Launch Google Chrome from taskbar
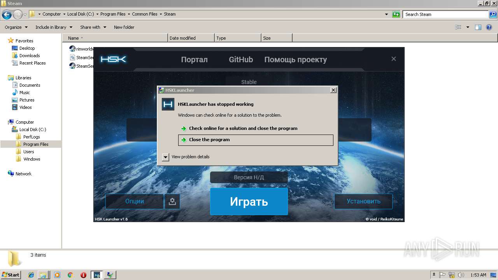Viewport: 498px width, 280px height. (70, 275)
